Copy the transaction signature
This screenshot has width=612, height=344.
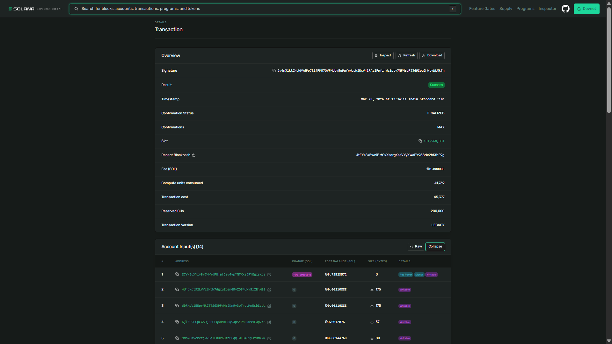click(x=274, y=71)
